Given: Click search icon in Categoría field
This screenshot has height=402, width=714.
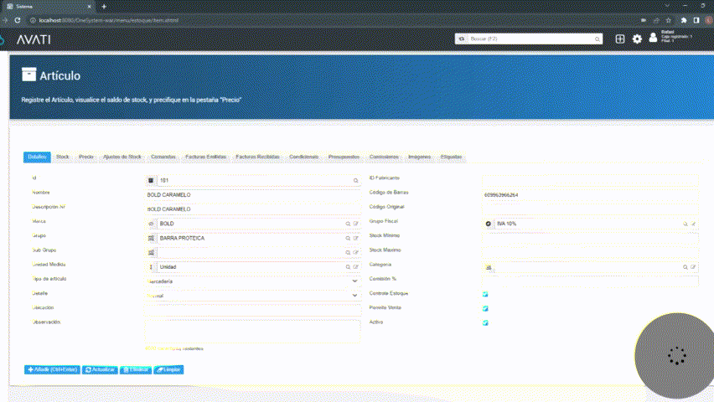Looking at the screenshot, I should [x=686, y=267].
